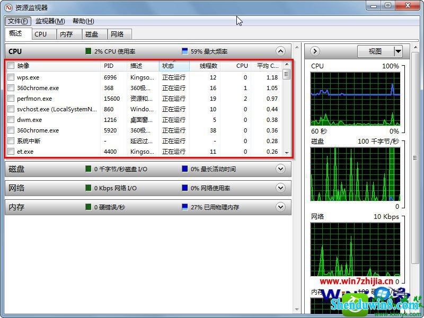424x318 pixels.
Task: Switch to the 概述 tab
Action: (x=18, y=33)
